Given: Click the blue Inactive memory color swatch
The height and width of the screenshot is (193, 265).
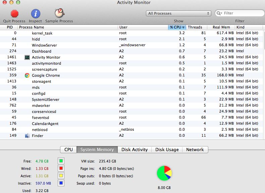Looking at the screenshot, I should pyautogui.click(x=61, y=183).
